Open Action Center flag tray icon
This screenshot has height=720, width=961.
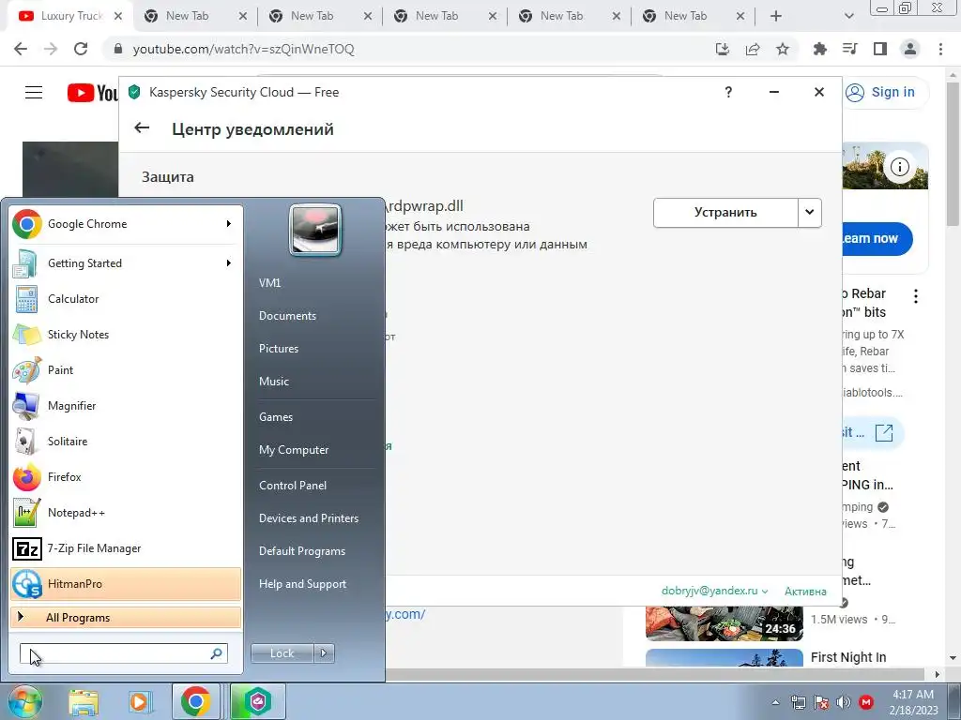821,702
